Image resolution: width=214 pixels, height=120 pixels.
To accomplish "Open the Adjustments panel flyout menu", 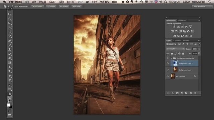I will (199, 20).
